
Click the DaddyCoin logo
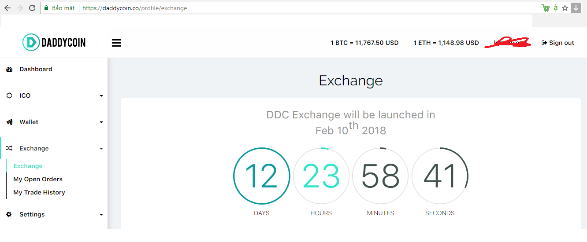click(x=54, y=42)
